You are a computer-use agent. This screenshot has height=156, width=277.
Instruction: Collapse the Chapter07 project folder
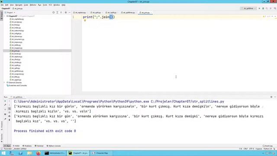[5, 16]
